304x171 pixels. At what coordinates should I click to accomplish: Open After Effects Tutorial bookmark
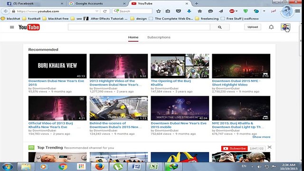click(105, 19)
